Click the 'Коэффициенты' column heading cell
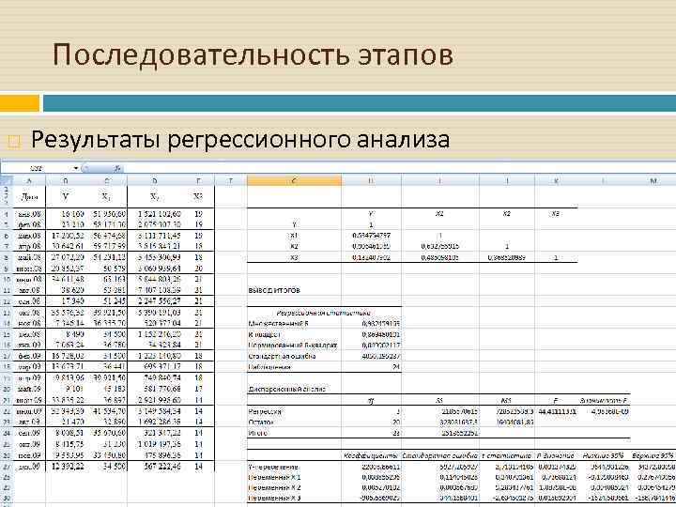The width and height of the screenshot is (676, 507). 371,455
